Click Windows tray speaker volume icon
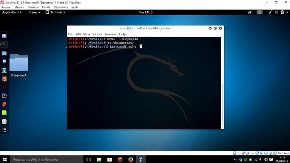Viewport: 290px width, 163px height. coord(266,159)
